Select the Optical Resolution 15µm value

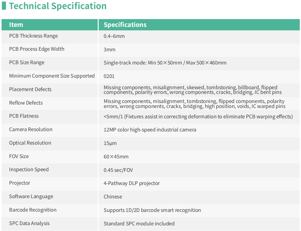pyautogui.click(x=110, y=143)
